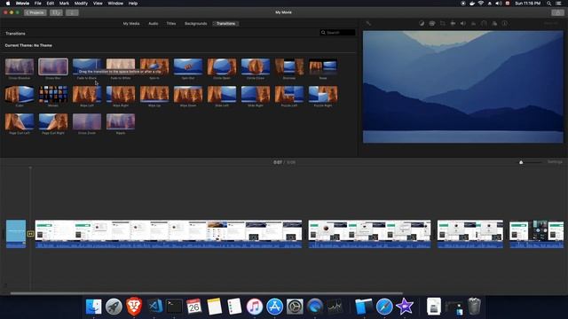Open the File menu
This screenshot has width=568, height=319.
(37, 4)
